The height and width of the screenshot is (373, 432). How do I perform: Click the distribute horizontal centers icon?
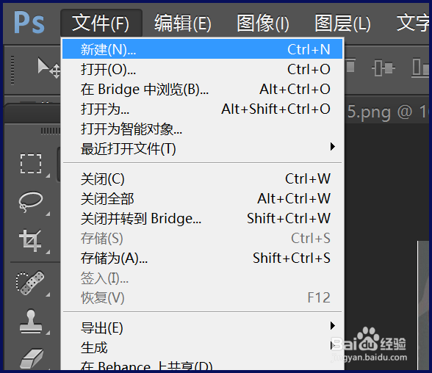tap(384, 68)
